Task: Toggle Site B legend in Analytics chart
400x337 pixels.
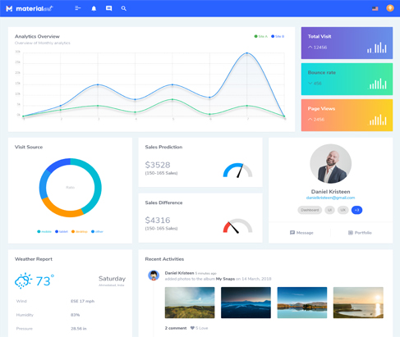Action: click(278, 36)
